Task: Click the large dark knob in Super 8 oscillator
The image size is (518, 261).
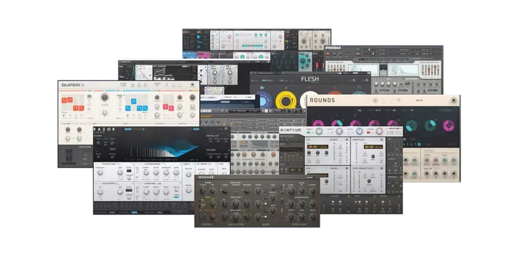Action: coord(105,97)
